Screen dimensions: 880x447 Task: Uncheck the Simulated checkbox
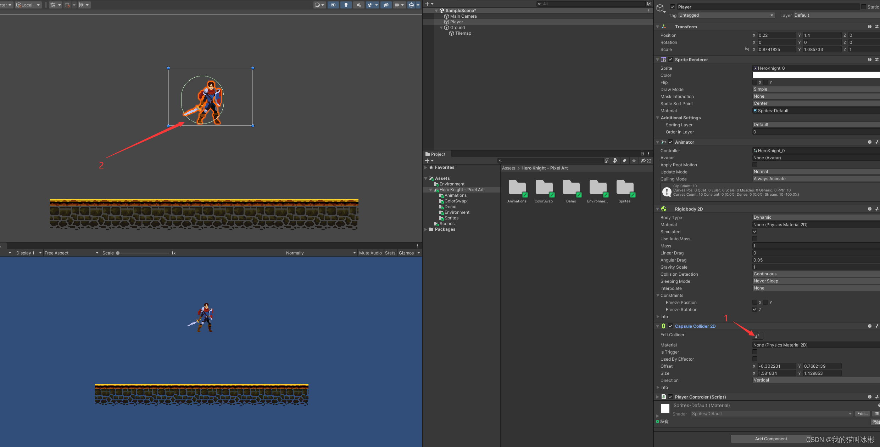[755, 231]
